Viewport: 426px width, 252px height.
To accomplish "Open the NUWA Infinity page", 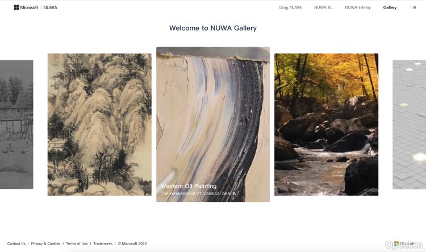I will point(358,7).
